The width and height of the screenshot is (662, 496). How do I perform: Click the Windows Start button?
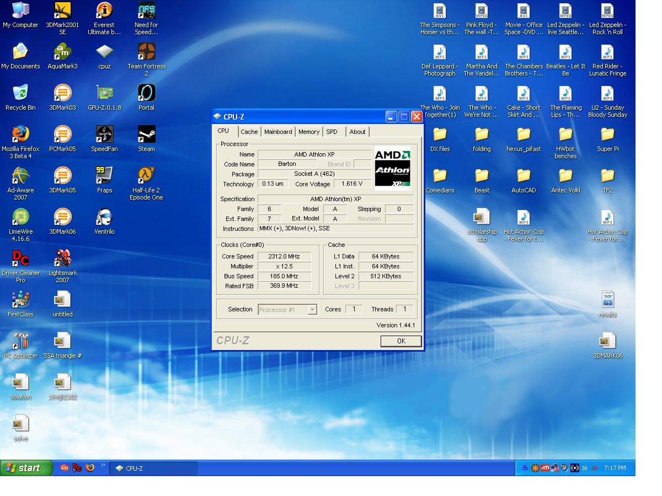tap(26, 468)
